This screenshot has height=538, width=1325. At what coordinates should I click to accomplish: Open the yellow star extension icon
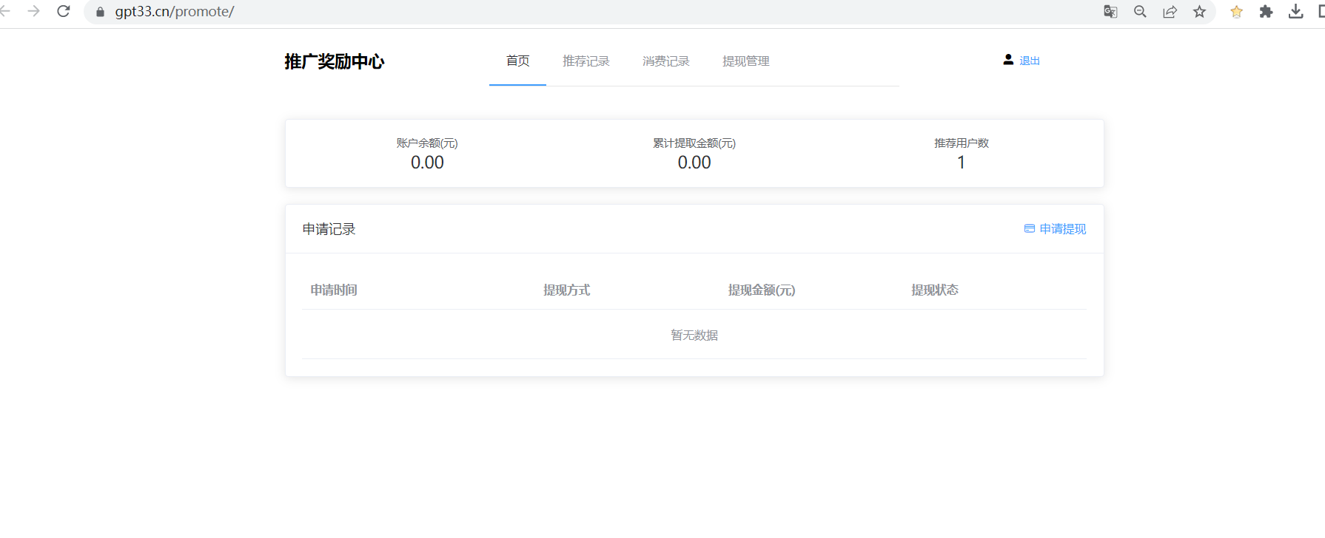point(1236,12)
